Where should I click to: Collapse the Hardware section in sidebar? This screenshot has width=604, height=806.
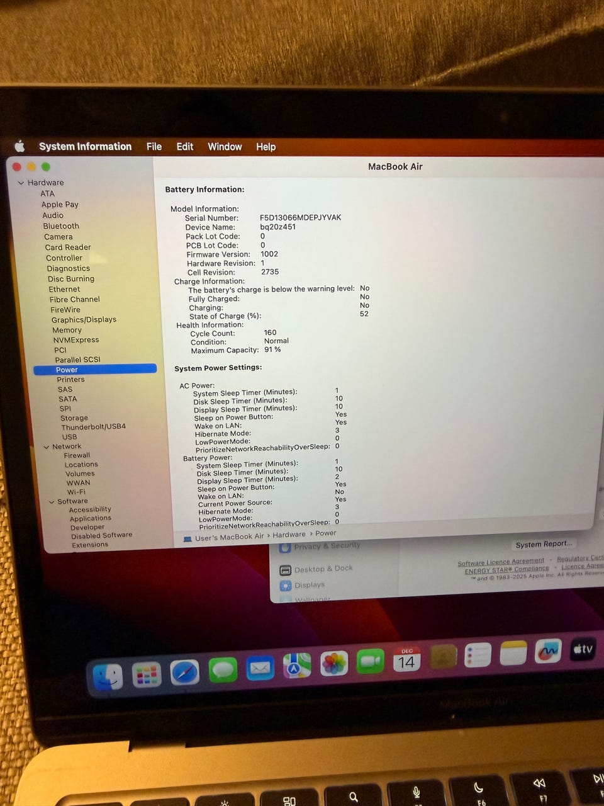pos(21,183)
